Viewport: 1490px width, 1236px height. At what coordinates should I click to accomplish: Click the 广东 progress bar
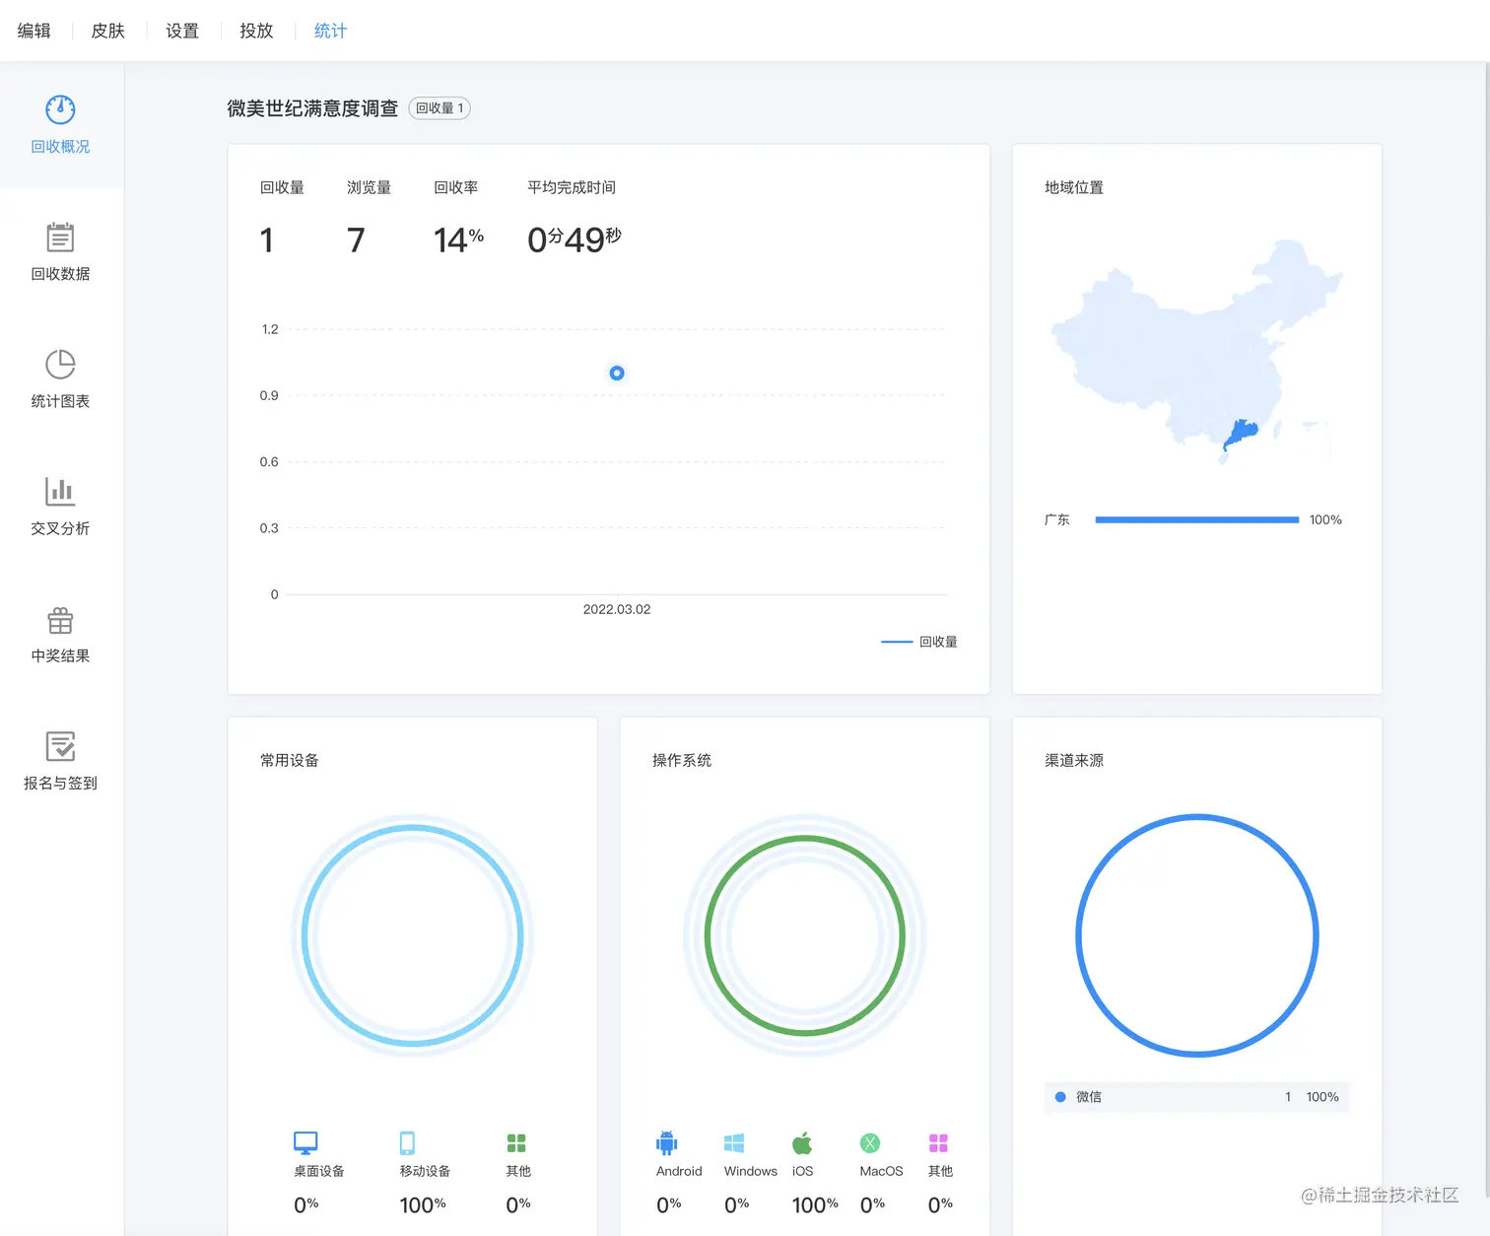click(x=1196, y=519)
